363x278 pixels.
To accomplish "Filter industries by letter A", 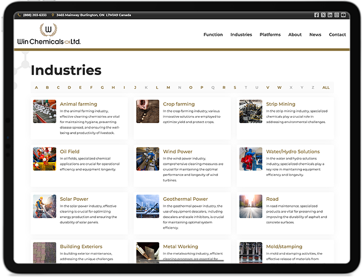I will click(x=37, y=88).
